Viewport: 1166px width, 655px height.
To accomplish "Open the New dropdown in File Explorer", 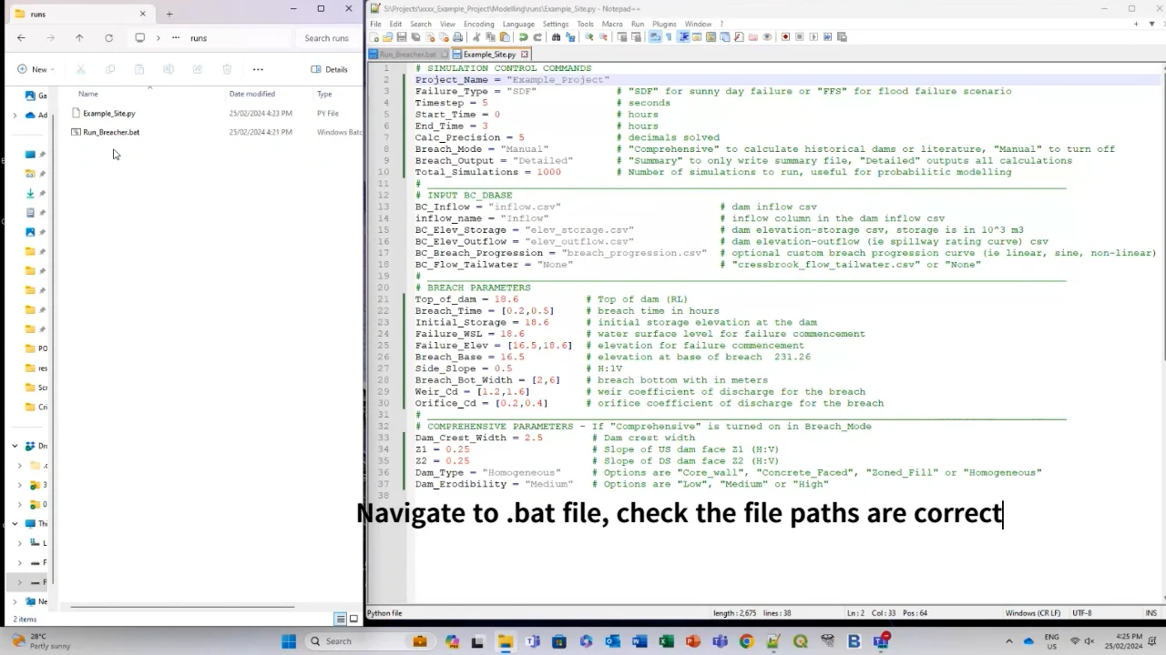I will [36, 69].
